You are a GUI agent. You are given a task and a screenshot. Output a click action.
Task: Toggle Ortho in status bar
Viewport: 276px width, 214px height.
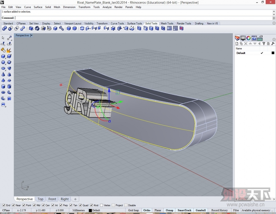[147, 210]
